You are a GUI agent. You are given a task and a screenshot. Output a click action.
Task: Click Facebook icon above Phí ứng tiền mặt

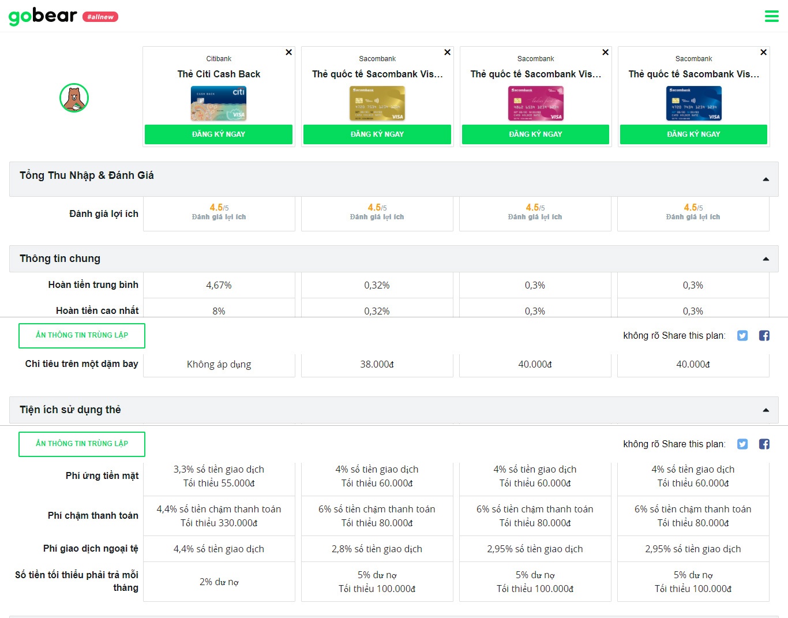764,444
